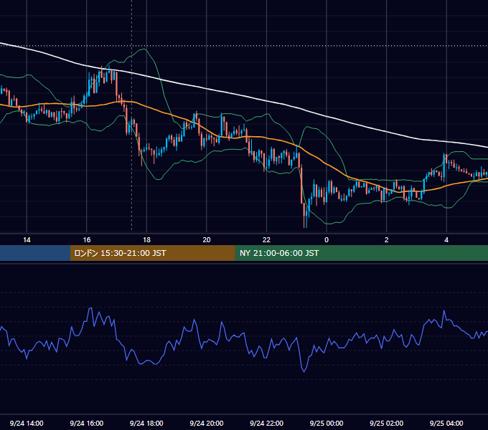The image size is (488, 430).
Task: Click the hour label "0" on the price chart axis
Action: point(327,240)
